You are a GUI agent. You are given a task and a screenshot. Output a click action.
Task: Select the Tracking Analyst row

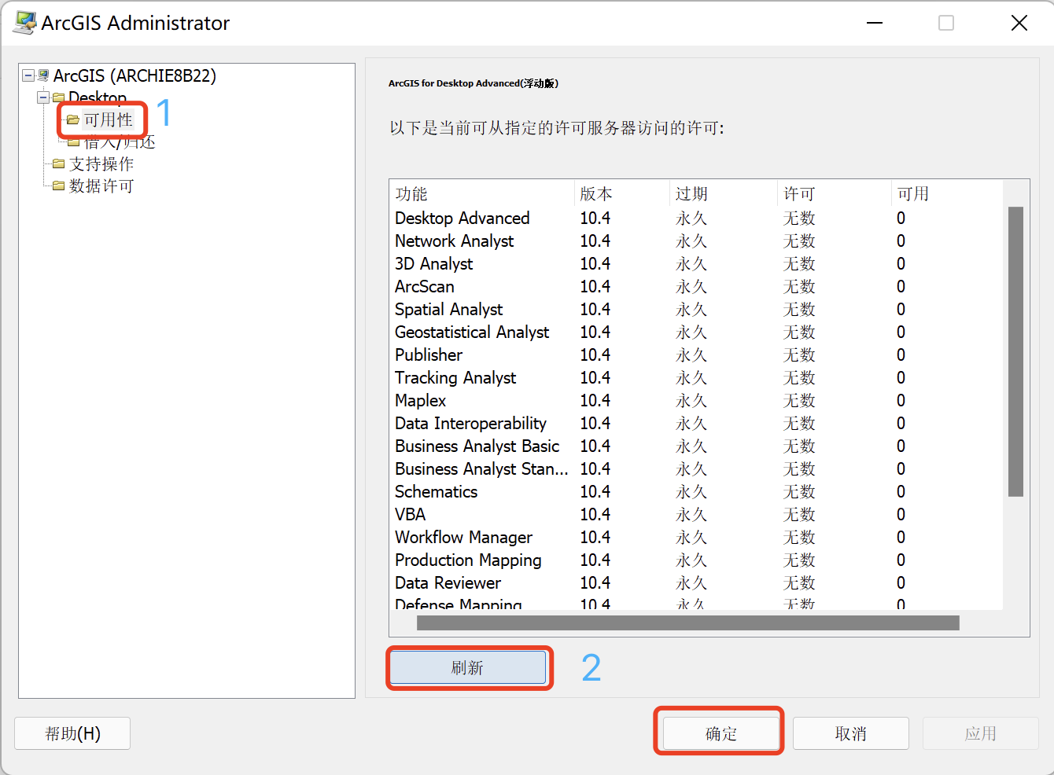696,377
